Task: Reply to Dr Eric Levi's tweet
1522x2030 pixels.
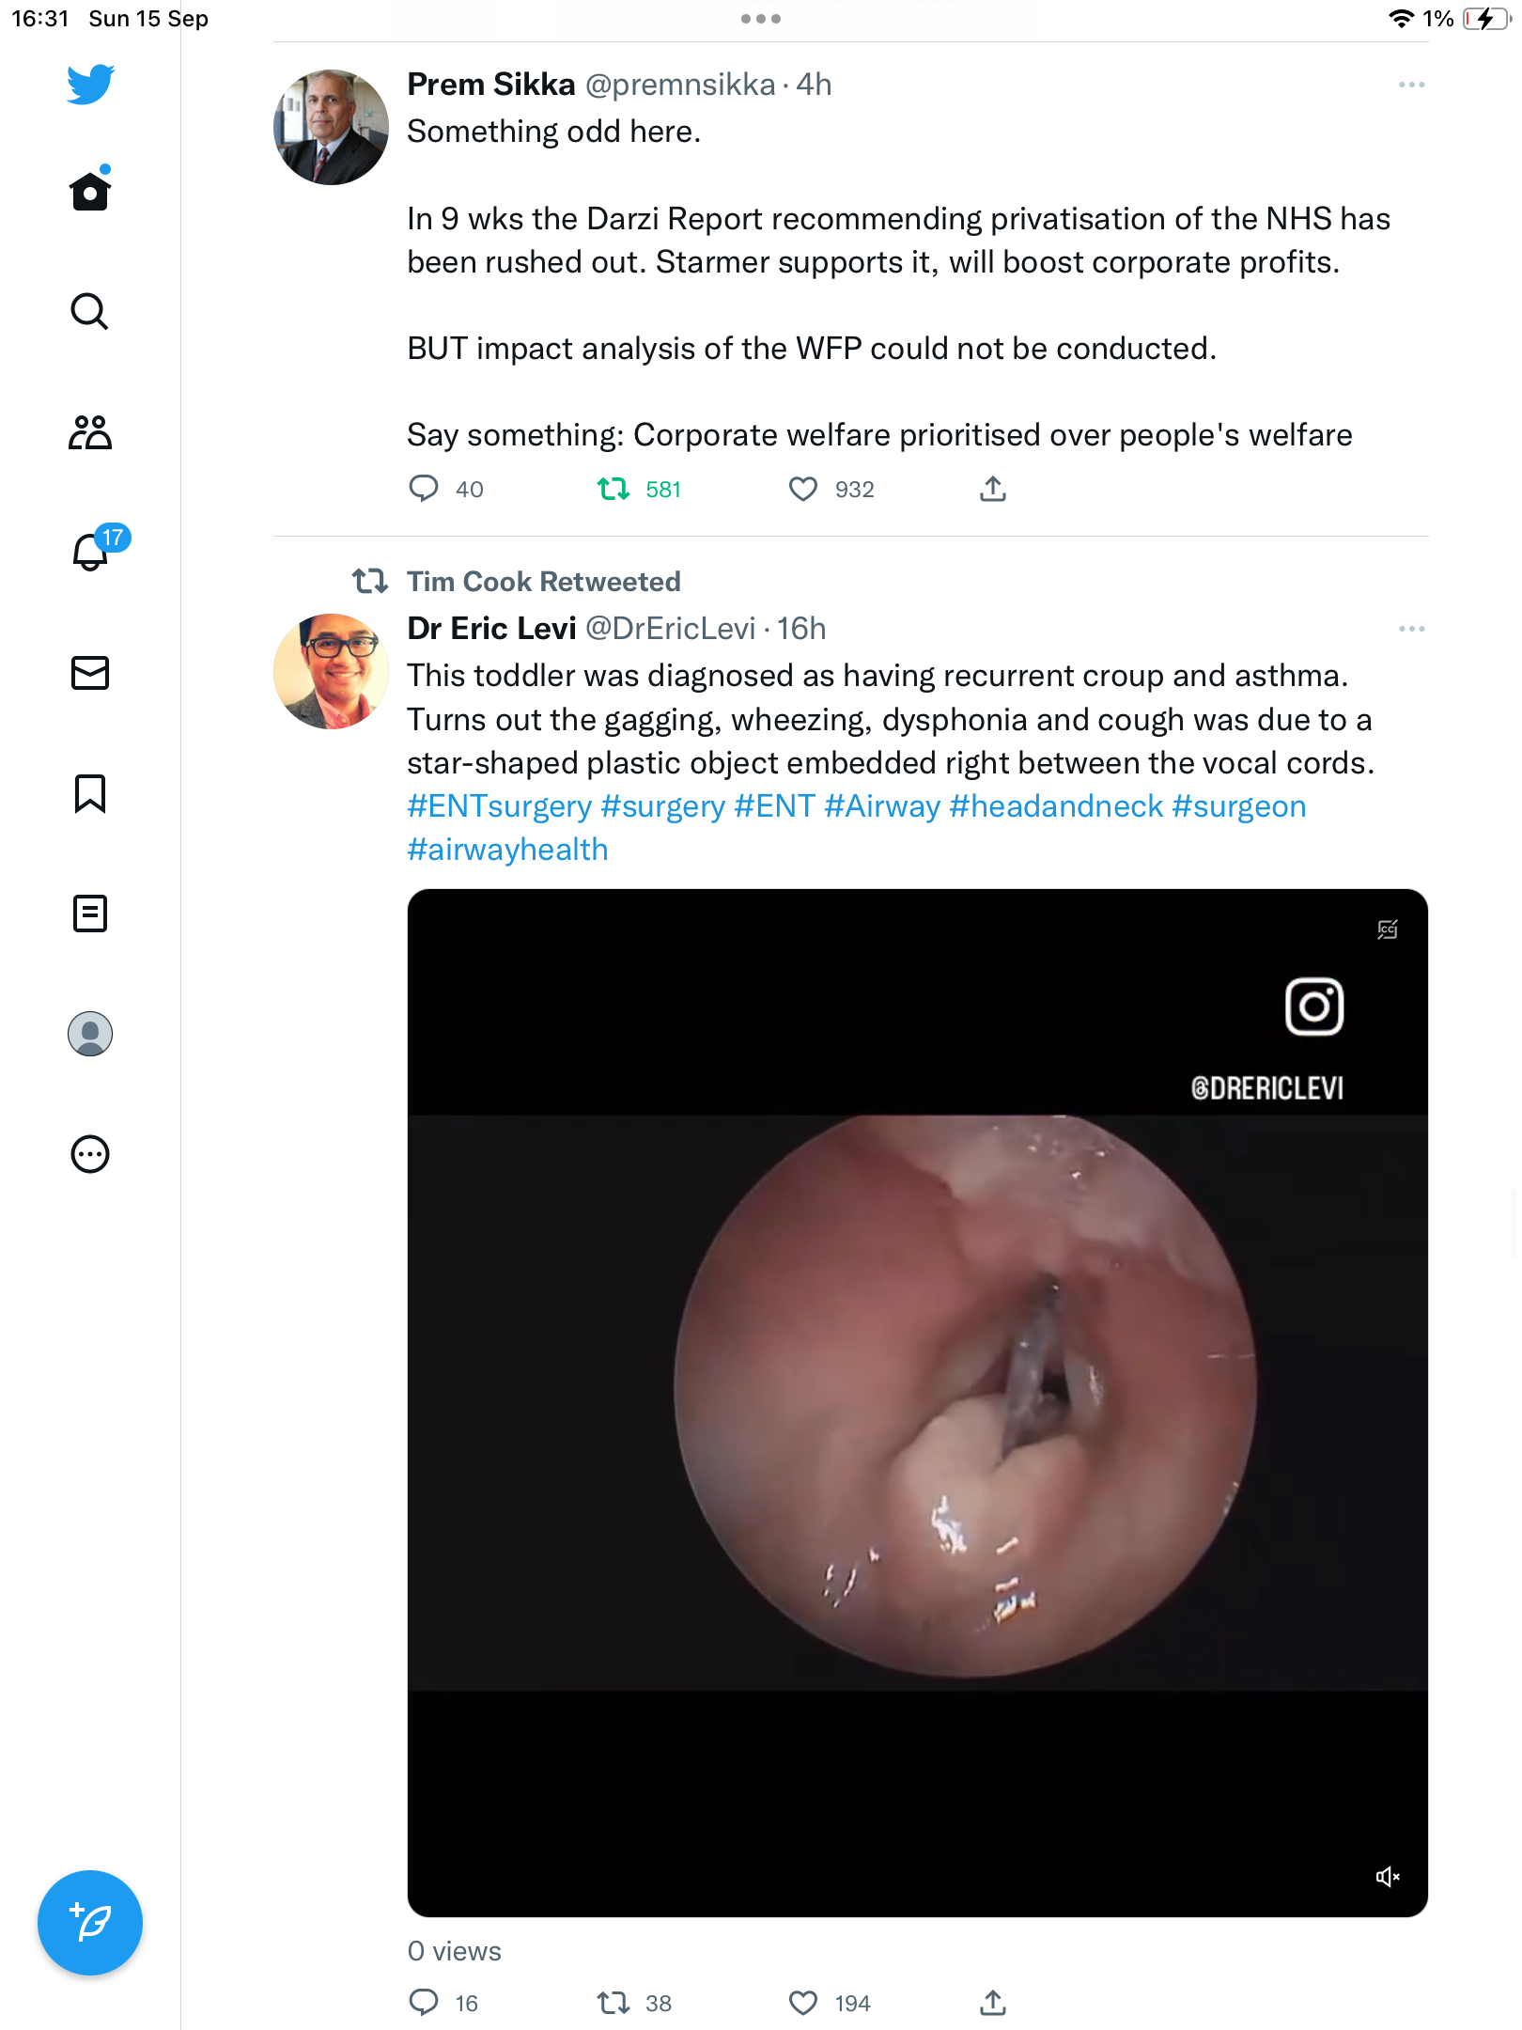Action: 424,2003
